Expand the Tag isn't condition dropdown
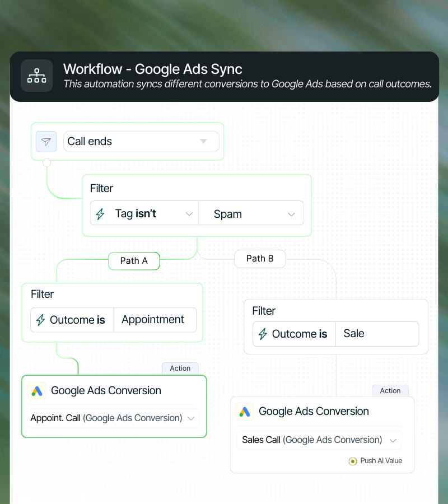This screenshot has width=448, height=504. pyautogui.click(x=189, y=213)
